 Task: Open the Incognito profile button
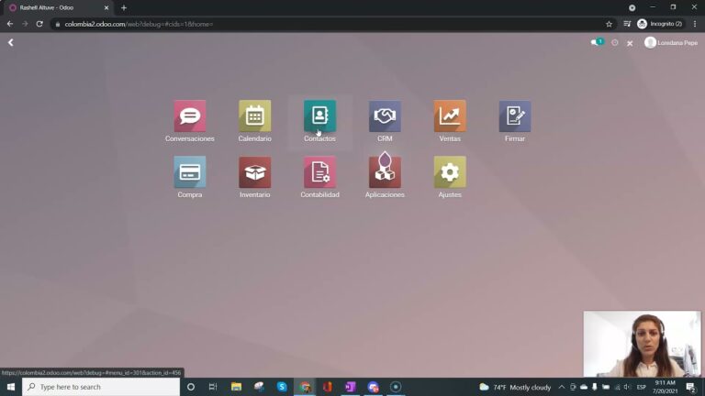(660, 24)
